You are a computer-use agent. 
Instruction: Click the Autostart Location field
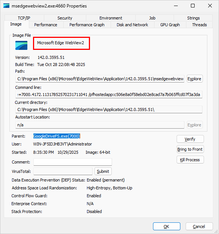[x=100, y=125]
